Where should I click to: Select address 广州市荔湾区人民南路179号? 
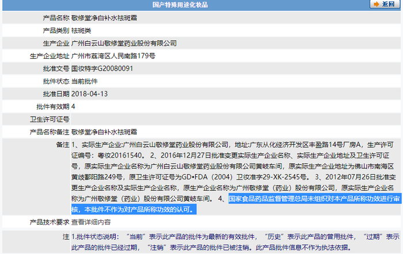[x=113, y=56]
